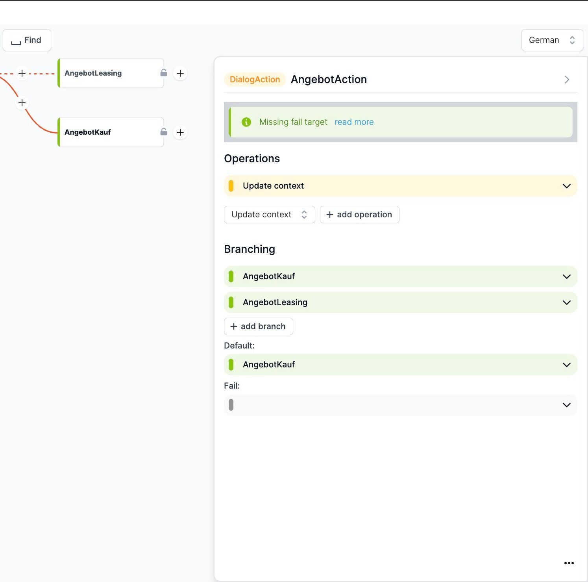Click the plus button right of AngebotLeasing node
The height and width of the screenshot is (582, 588).
pos(180,73)
